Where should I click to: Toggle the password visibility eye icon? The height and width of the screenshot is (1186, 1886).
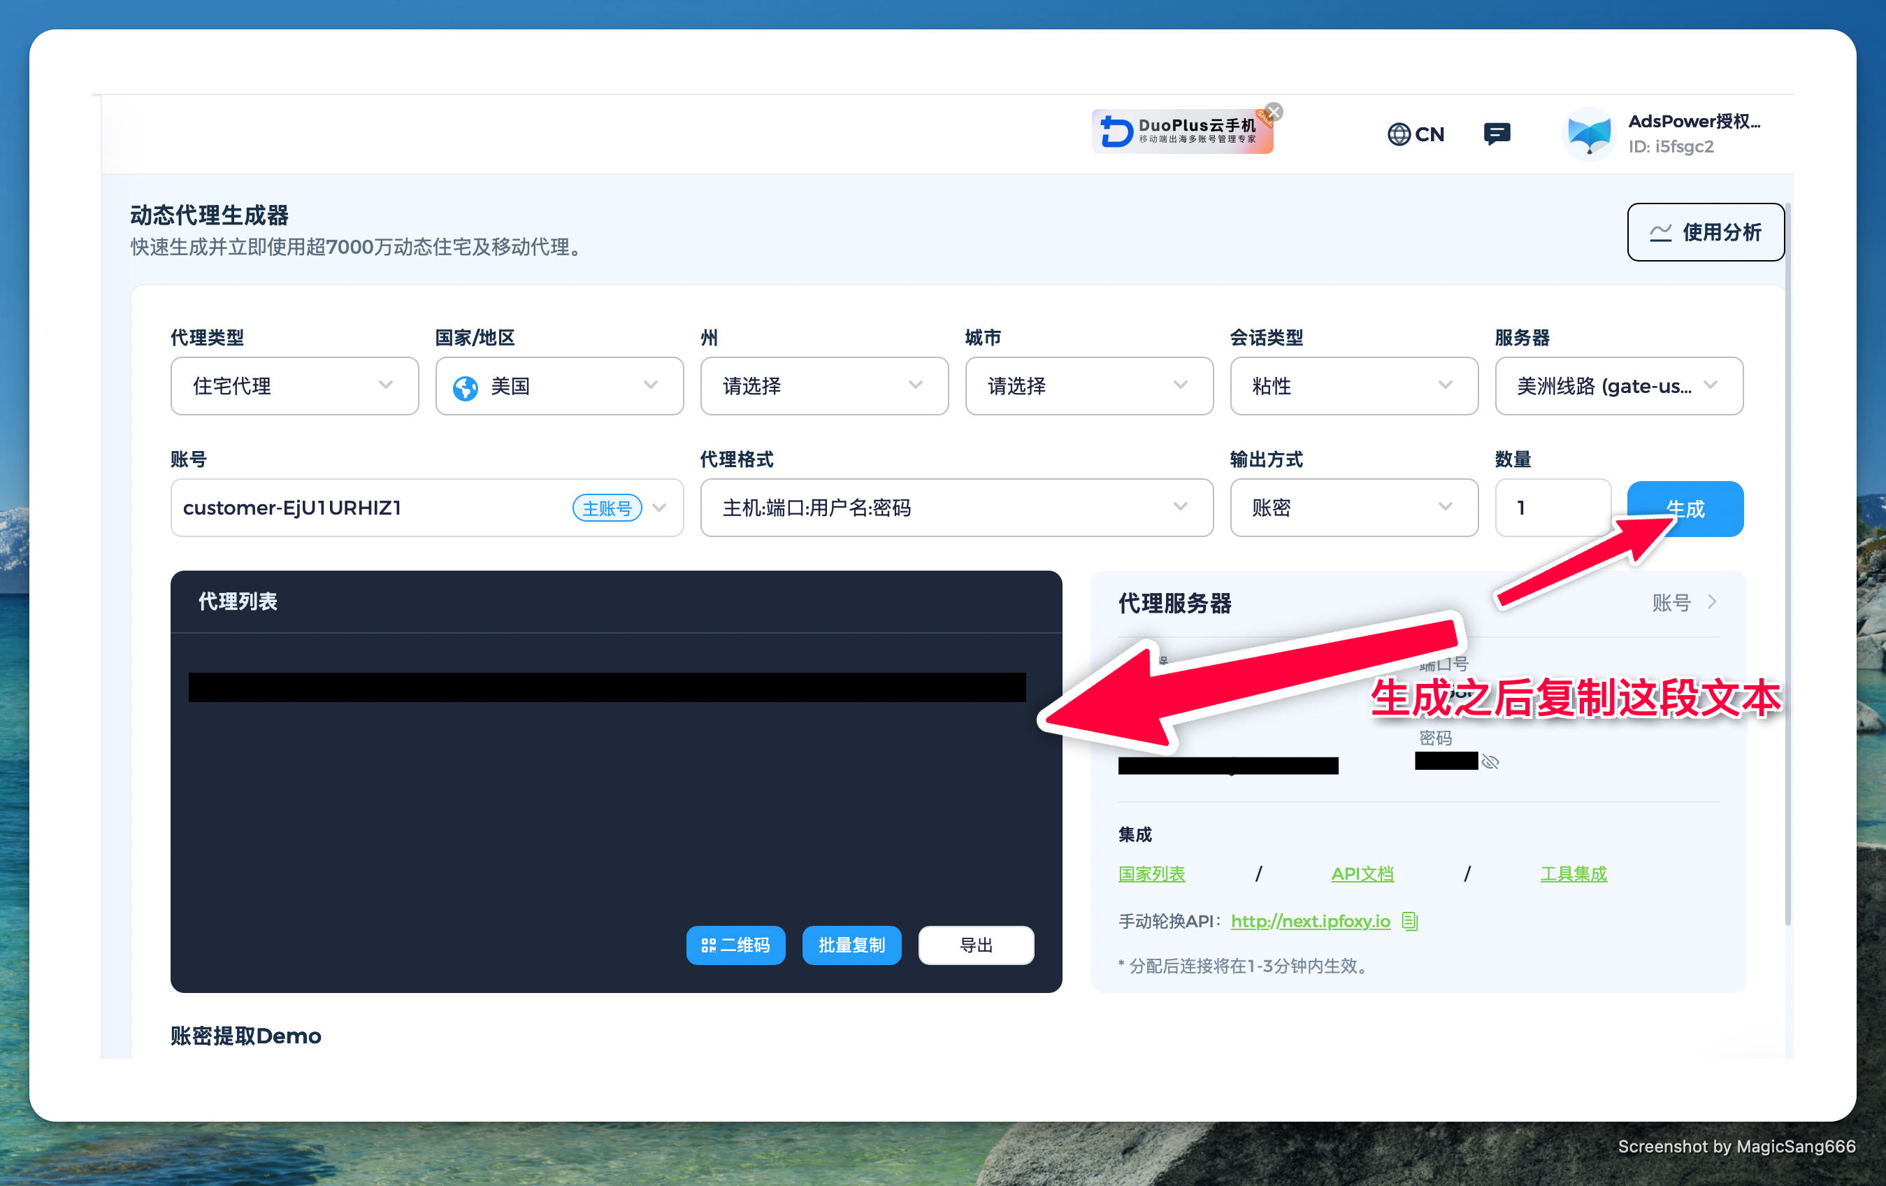point(1490,762)
